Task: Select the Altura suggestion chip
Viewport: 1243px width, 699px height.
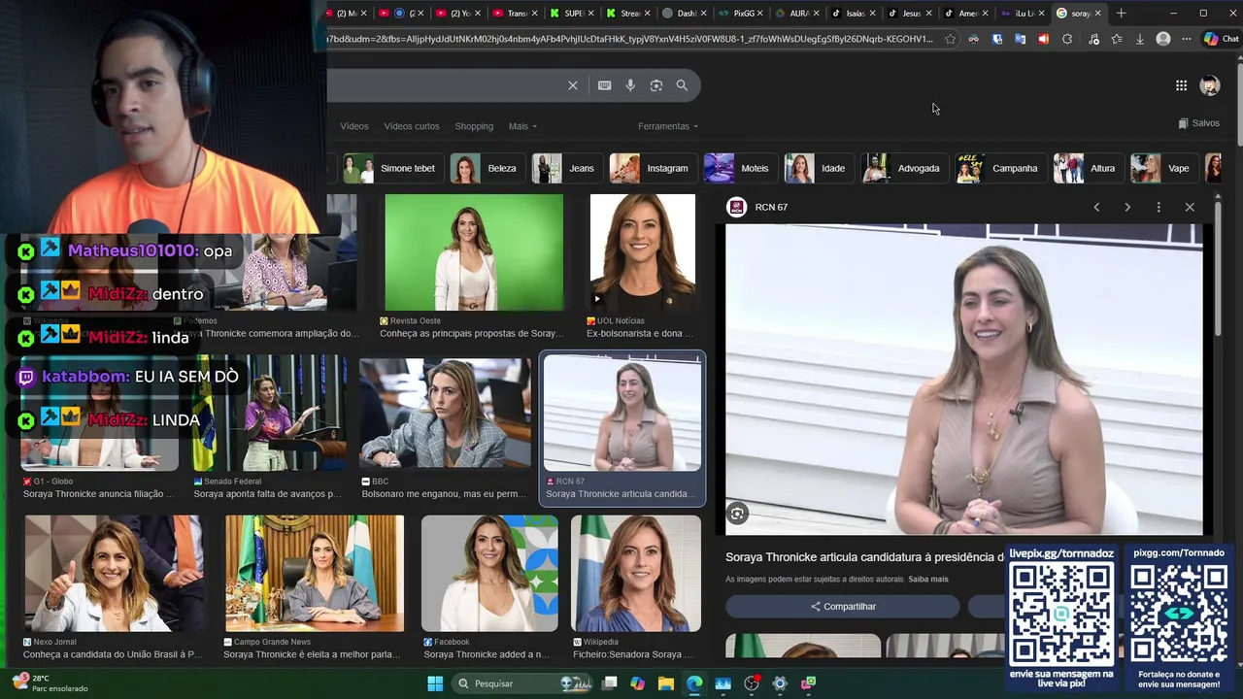Action: coord(1088,168)
